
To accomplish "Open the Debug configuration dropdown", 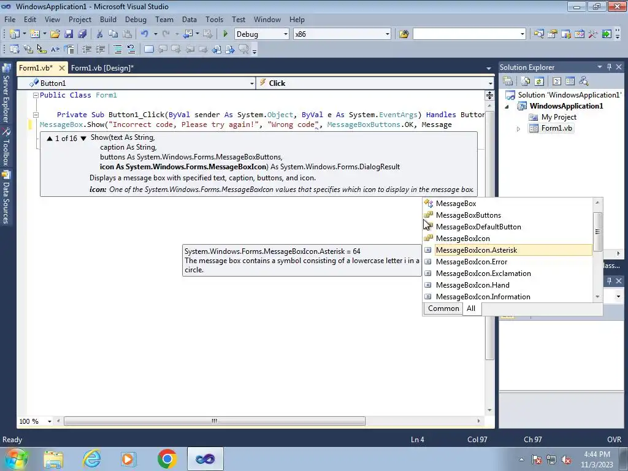I will (x=286, y=34).
